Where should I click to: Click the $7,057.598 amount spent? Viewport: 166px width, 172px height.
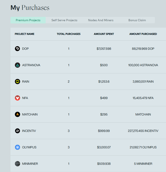coord(104,49)
